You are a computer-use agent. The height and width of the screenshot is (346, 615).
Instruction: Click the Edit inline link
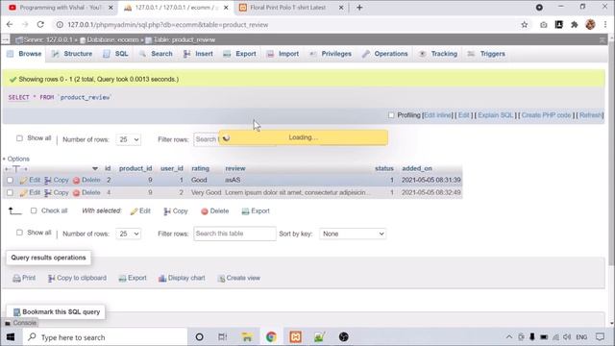pos(438,115)
